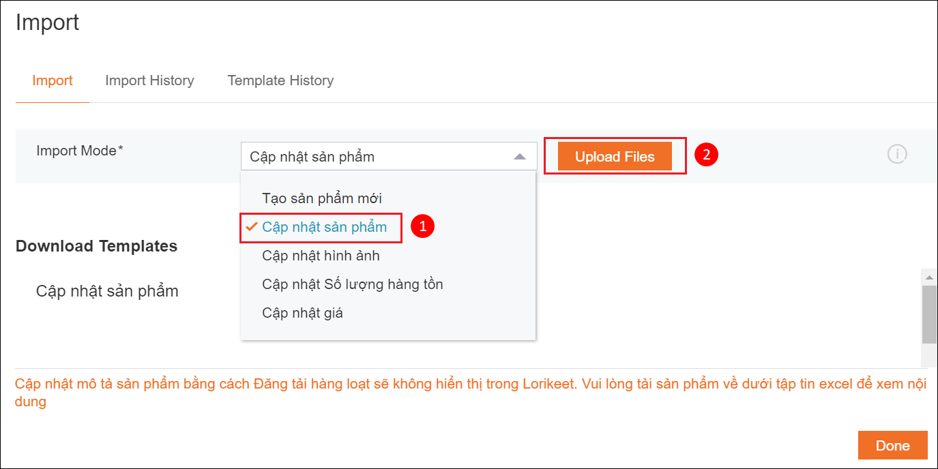Select the Import tab

(x=53, y=80)
